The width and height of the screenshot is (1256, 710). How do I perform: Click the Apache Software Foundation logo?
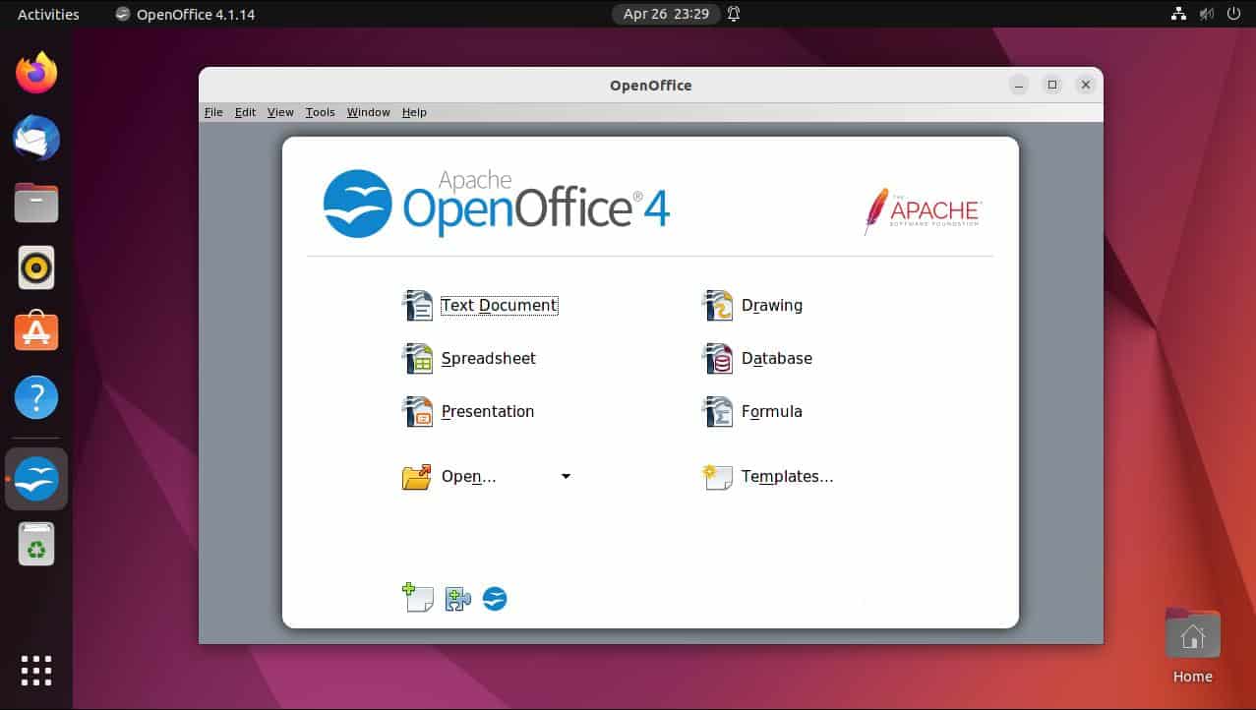click(x=923, y=210)
